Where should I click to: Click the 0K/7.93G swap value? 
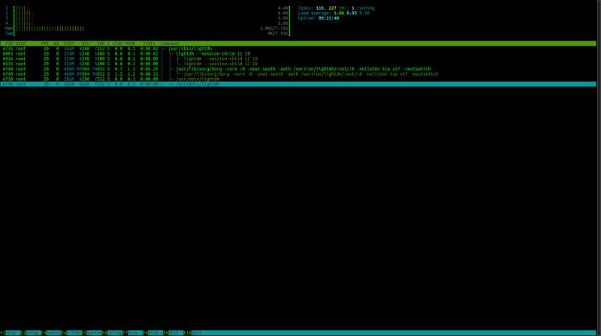tap(277, 33)
